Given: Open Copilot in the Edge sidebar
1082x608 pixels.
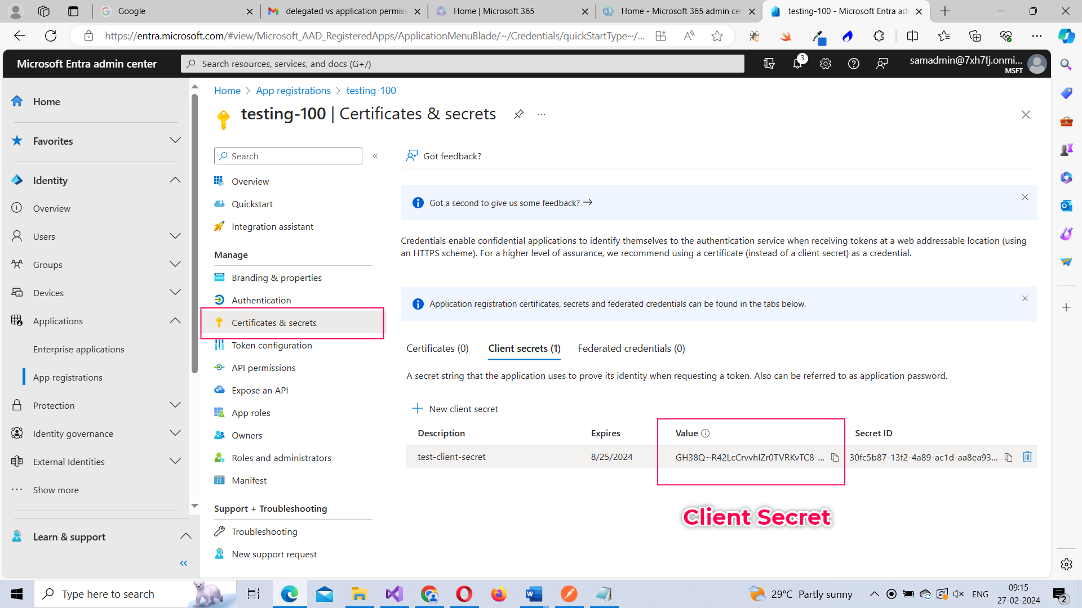Looking at the screenshot, I should pyautogui.click(x=1066, y=35).
